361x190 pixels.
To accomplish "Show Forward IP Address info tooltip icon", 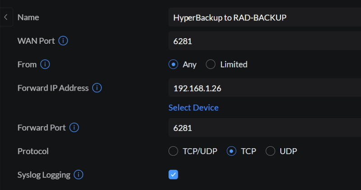I will click(x=97, y=88).
